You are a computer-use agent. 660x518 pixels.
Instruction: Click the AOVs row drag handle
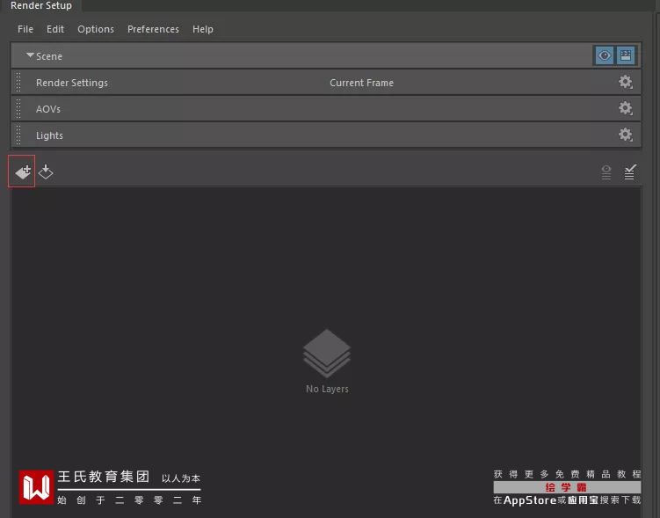[x=18, y=109]
